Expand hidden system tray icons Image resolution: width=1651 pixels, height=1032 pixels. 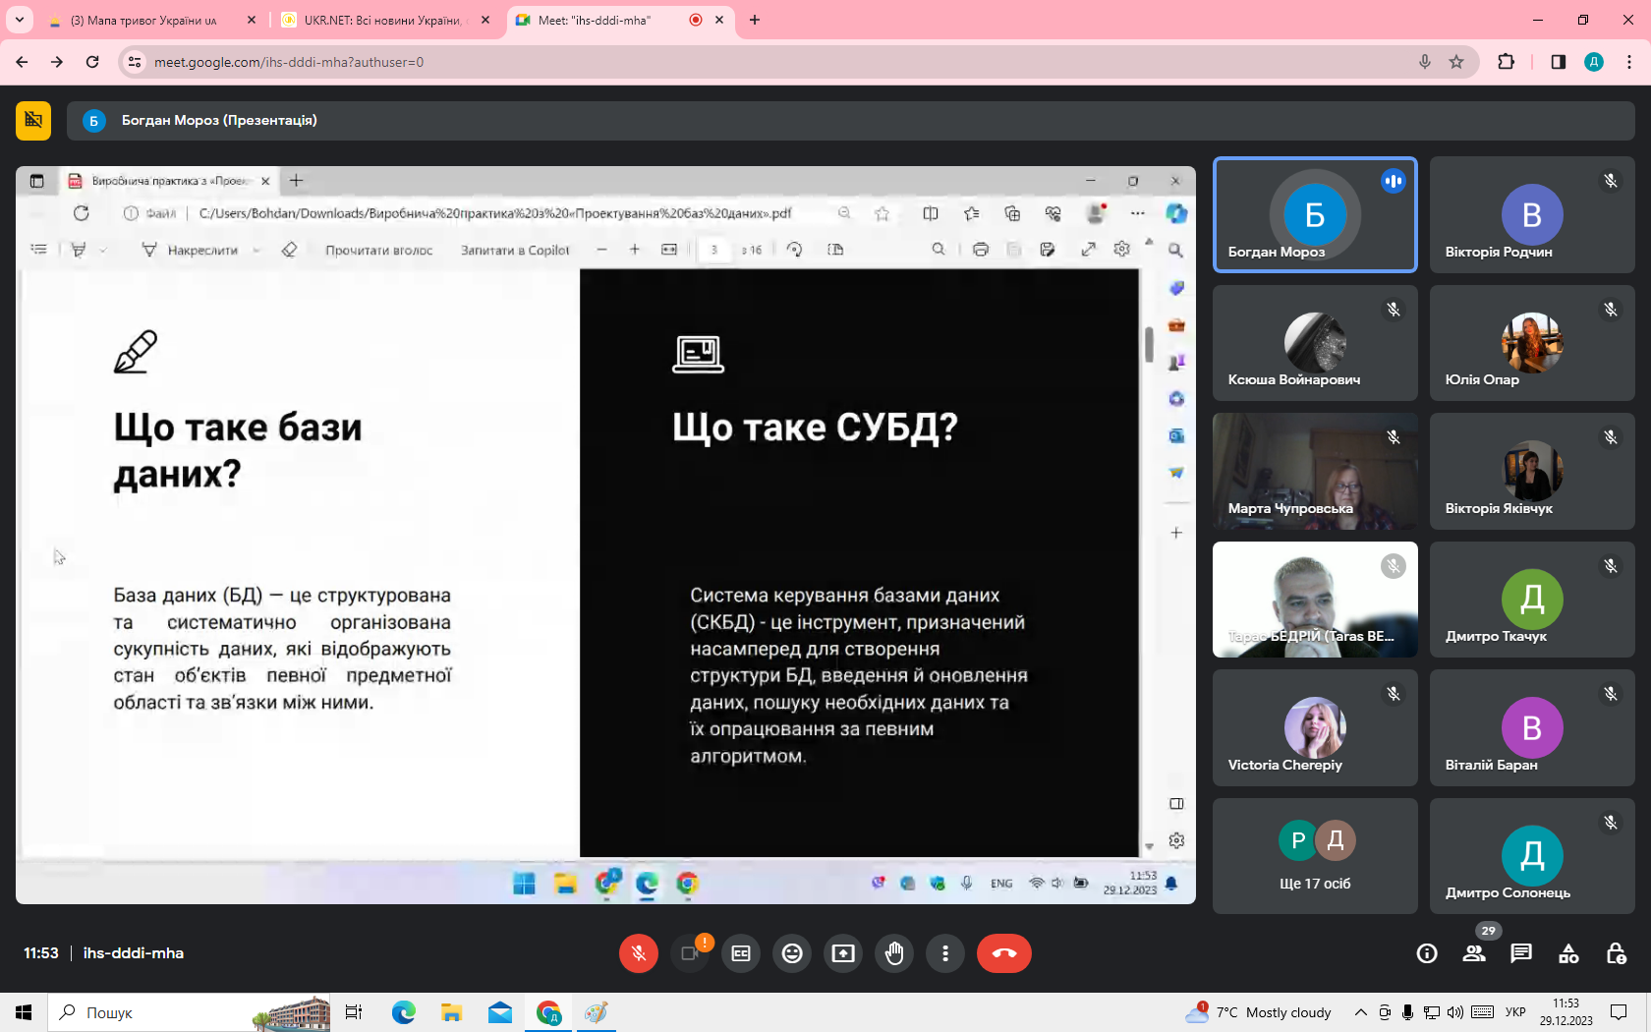click(x=1360, y=1012)
